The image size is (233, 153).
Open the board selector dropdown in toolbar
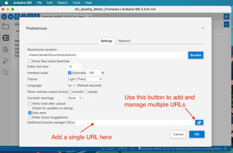click(67, 17)
